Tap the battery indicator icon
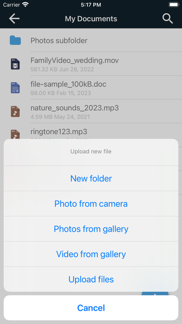 174,5
